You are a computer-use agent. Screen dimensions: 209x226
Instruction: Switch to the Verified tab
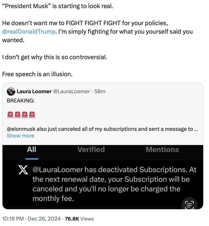point(91,150)
